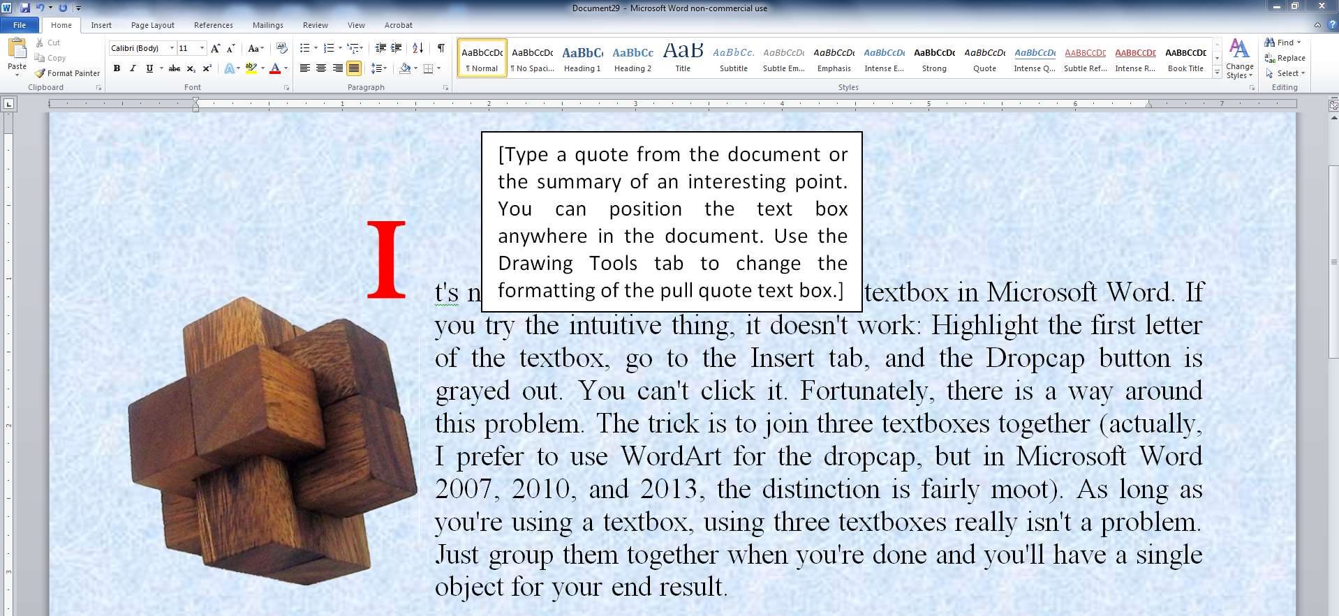Open the Calibri font name dropdown
Image resolution: width=1339 pixels, height=616 pixels.
172,48
